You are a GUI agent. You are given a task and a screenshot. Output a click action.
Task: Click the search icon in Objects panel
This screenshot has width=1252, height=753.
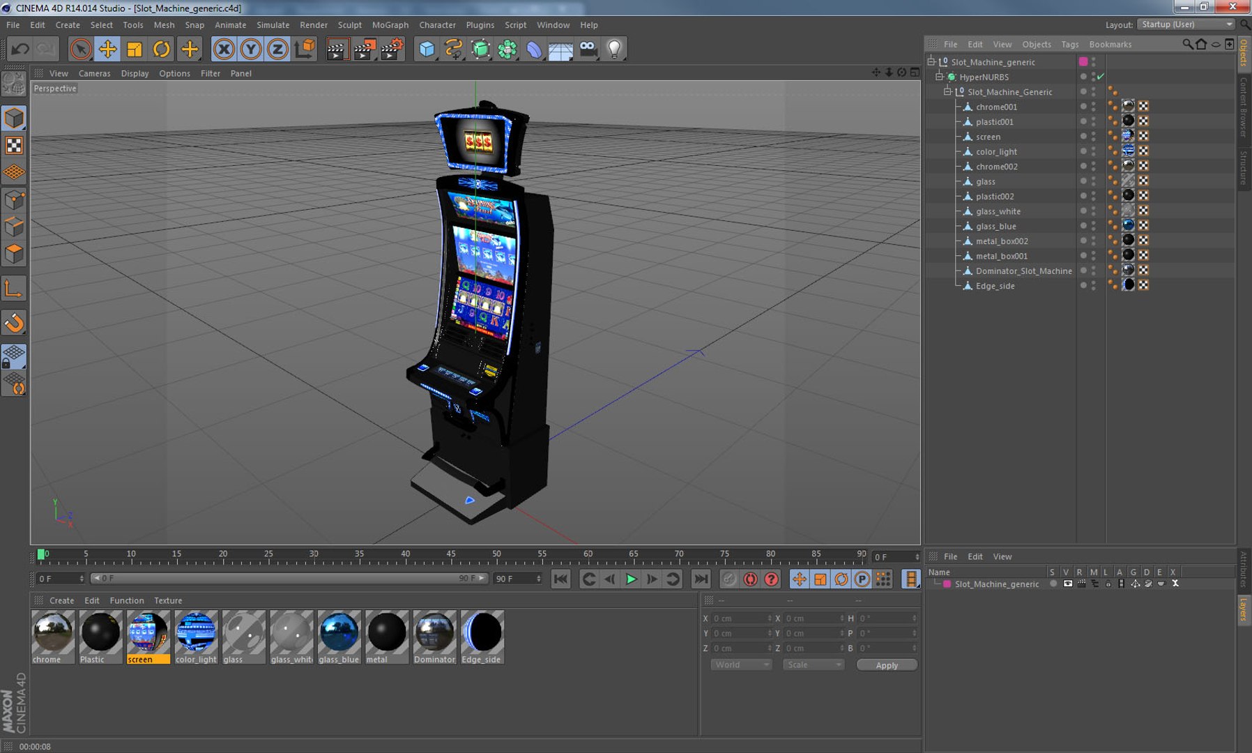(x=1187, y=44)
